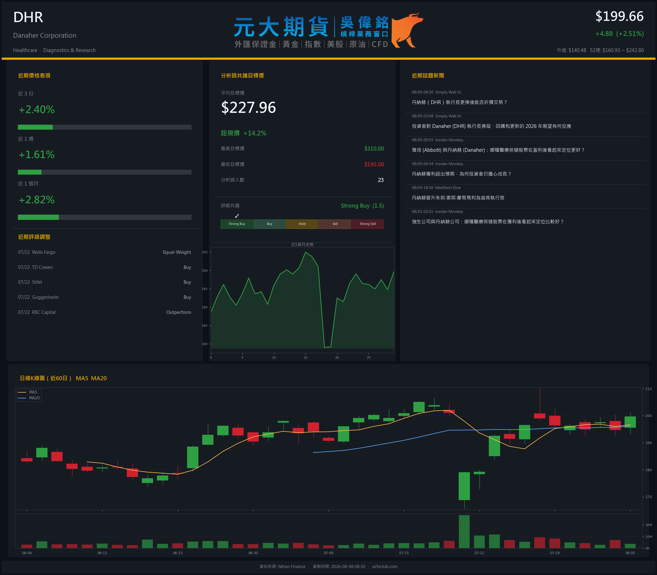The image size is (657, 575).
Task: Click the +2.82% one-month return
Action: tap(37, 200)
